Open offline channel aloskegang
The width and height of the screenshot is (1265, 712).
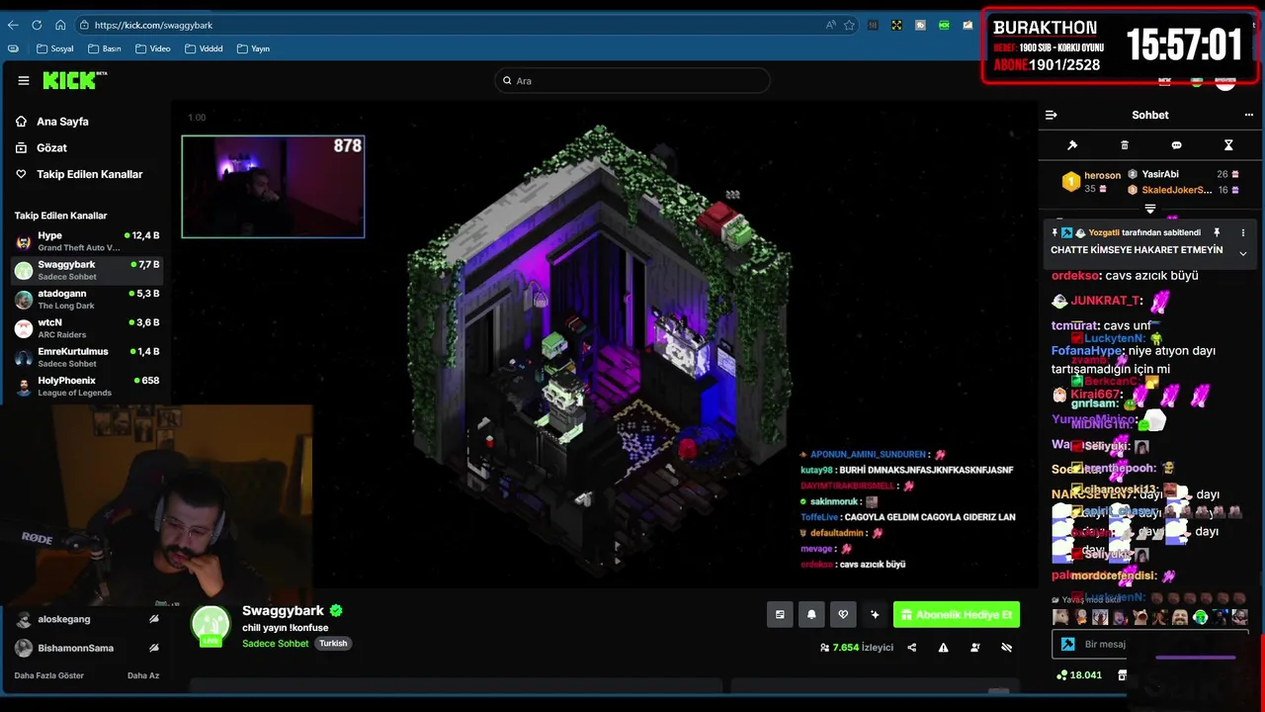87,619
